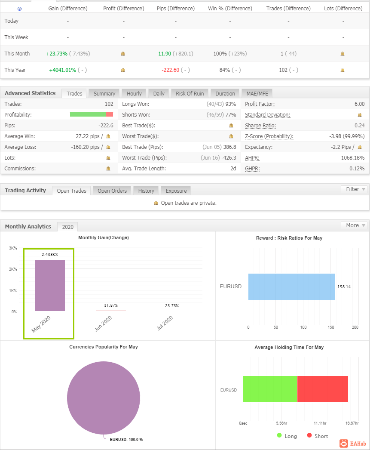The width and height of the screenshot is (370, 450).
Task: Click the GHPR label link
Action: coord(252,169)
